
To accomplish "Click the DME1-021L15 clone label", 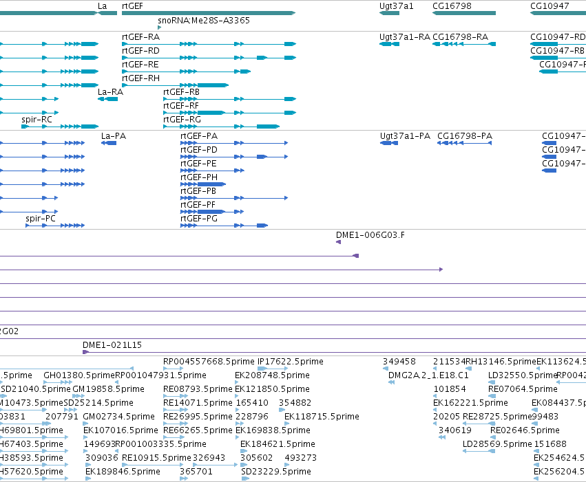I will click(x=112, y=345).
